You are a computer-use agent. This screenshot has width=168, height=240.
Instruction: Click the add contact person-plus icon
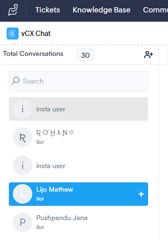point(148,55)
